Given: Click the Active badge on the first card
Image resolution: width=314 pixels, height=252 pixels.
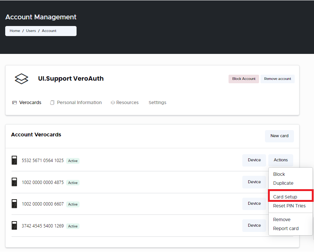Looking at the screenshot, I should coord(72,161).
